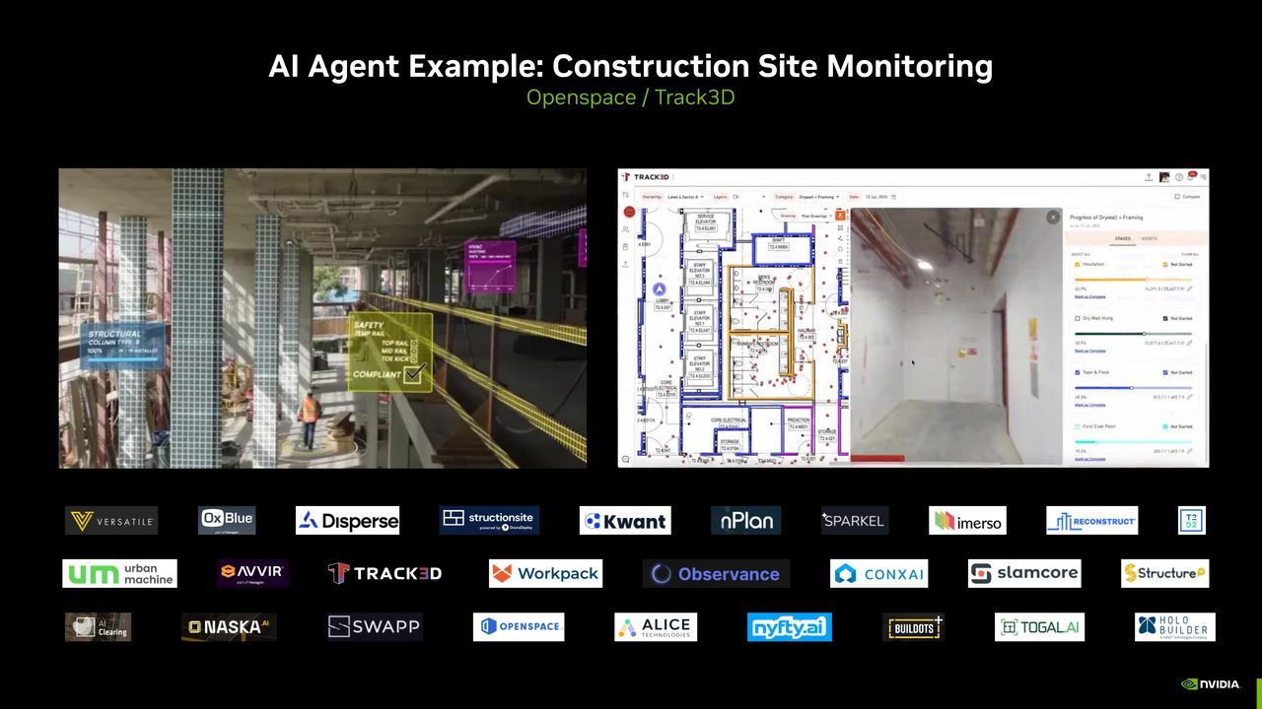
Task: Enable the Compare checkbox
Action: click(1177, 197)
